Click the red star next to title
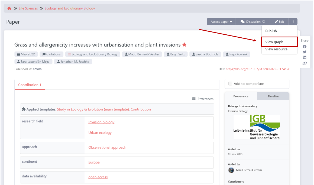Viewport: 314px width, 185px height. [184, 45]
